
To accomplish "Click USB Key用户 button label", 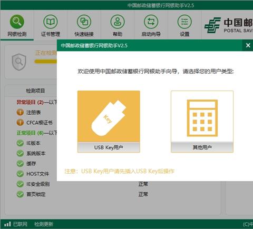I will pyautogui.click(x=109, y=147).
